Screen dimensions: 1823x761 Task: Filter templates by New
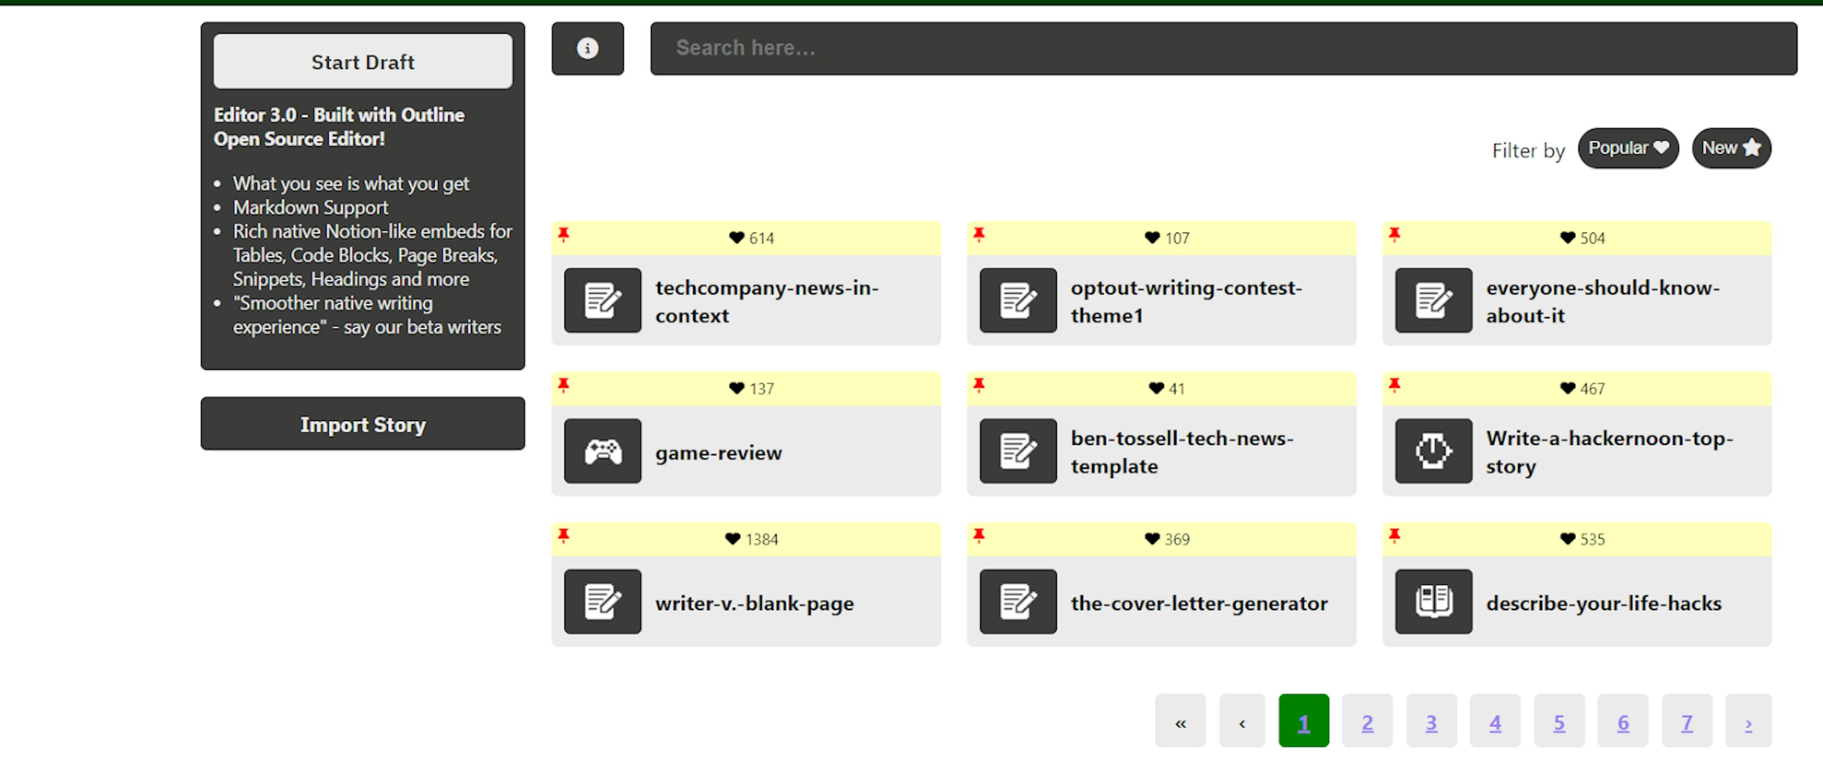click(x=1731, y=148)
